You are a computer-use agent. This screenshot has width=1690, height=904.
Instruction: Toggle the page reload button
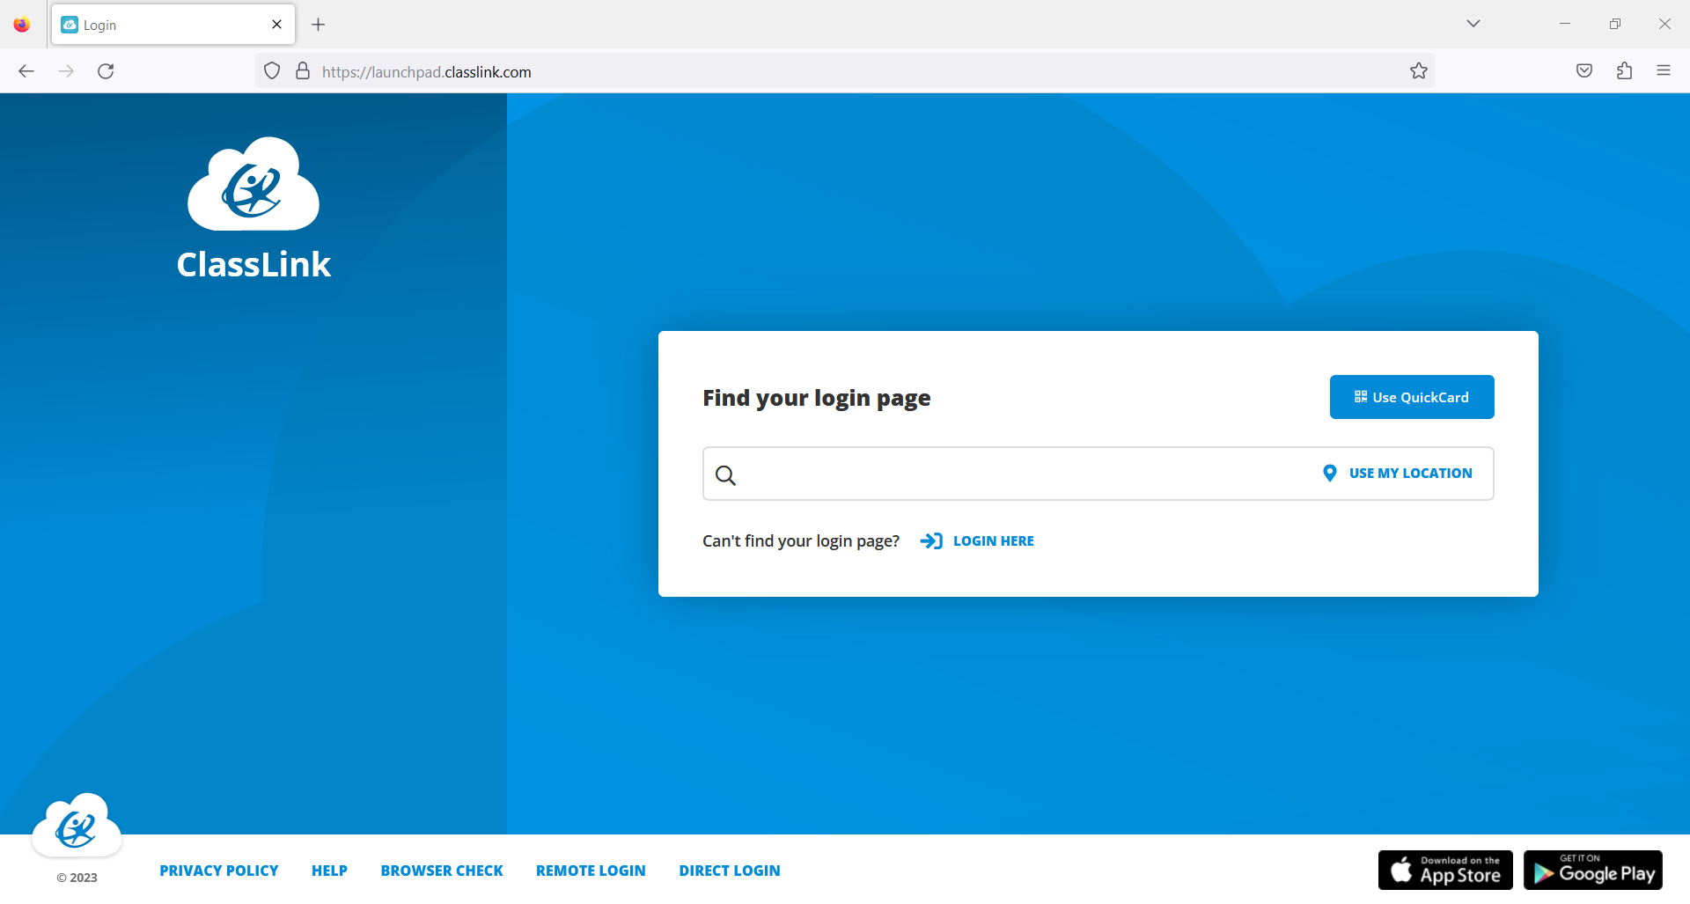click(x=106, y=70)
